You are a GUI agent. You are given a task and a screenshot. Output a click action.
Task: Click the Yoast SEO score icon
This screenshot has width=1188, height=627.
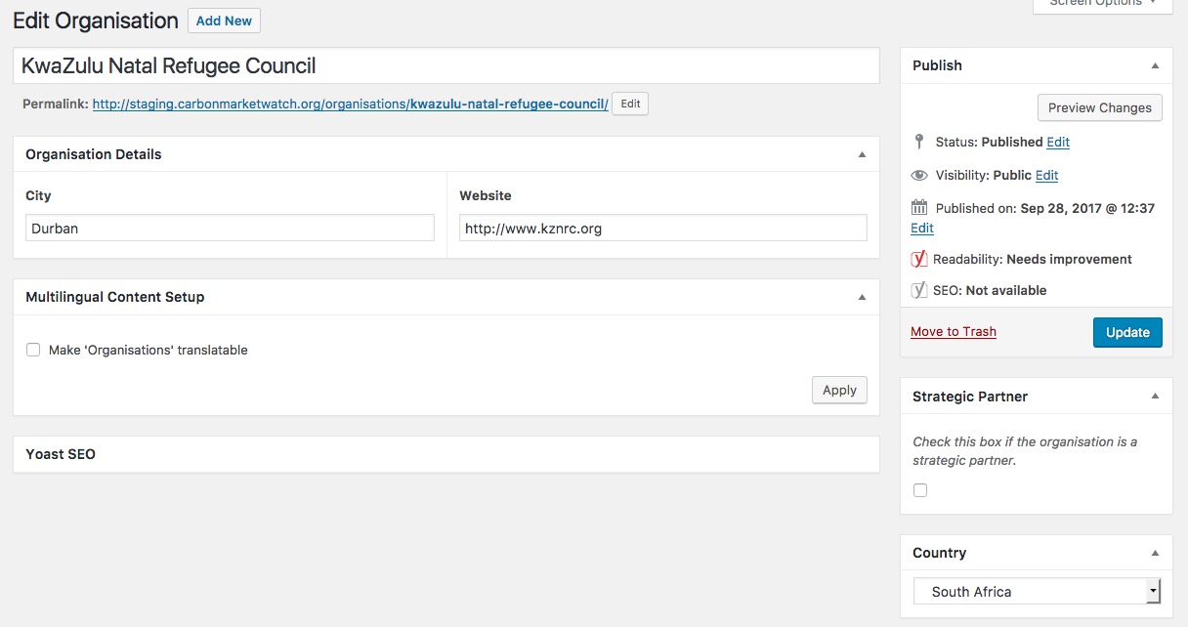click(918, 290)
